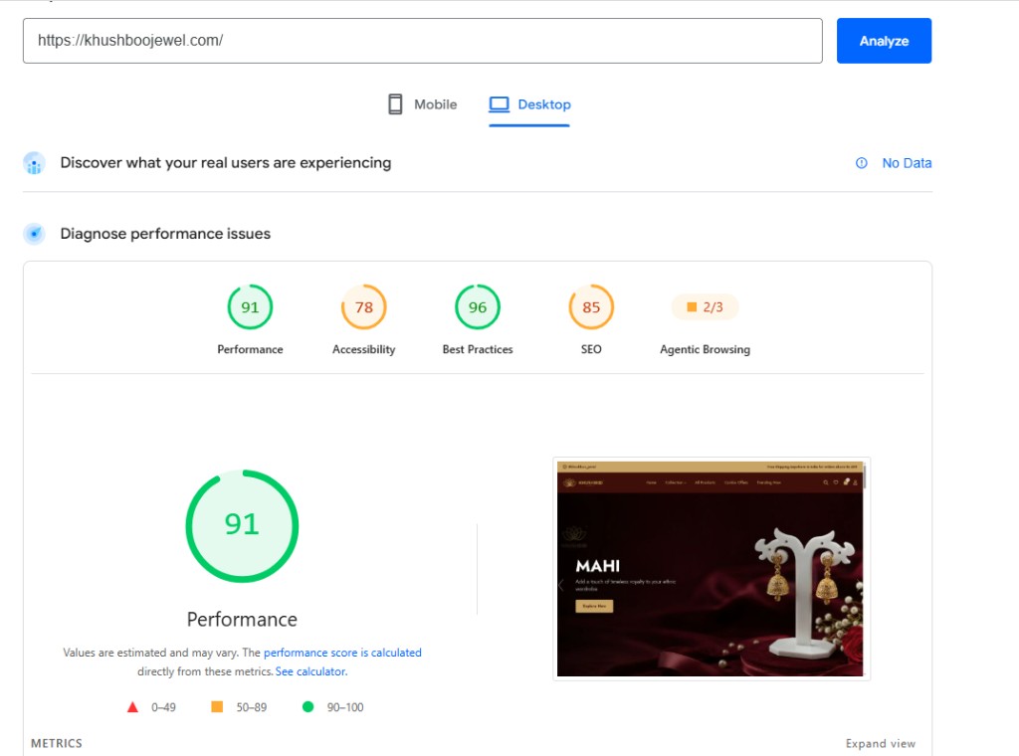This screenshot has height=756, width=1019.
Task: Open 'performance score is calculated' link
Action: 342,653
